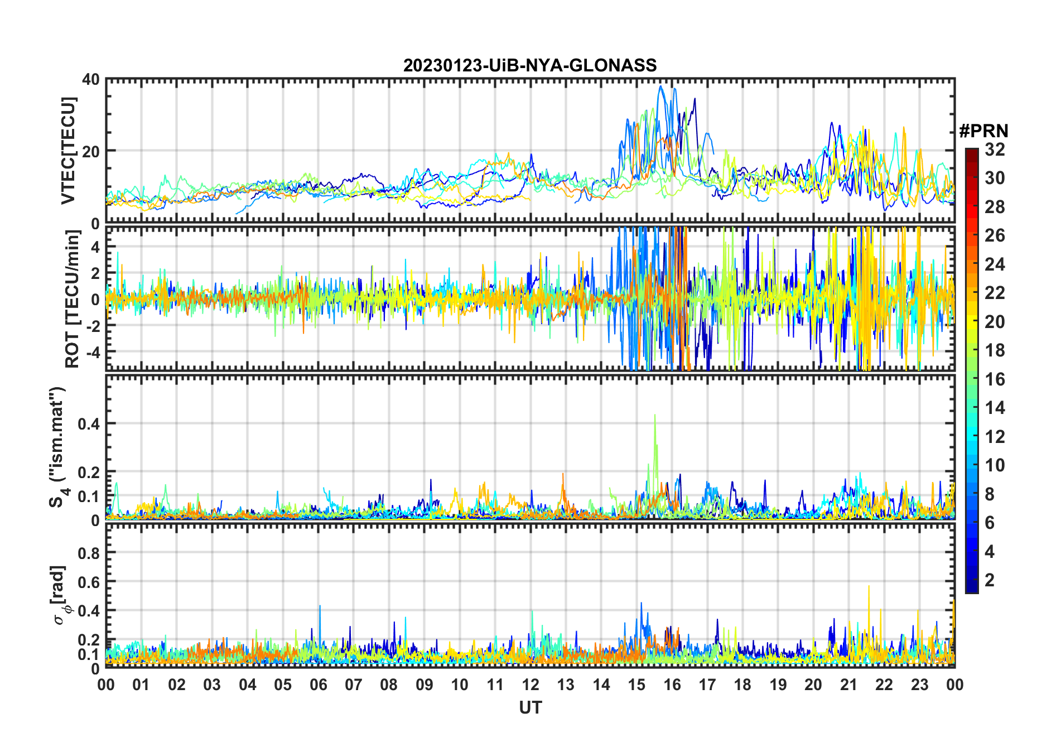Select the UT axis tick label 07
The height and width of the screenshot is (742, 1061).
(x=354, y=685)
